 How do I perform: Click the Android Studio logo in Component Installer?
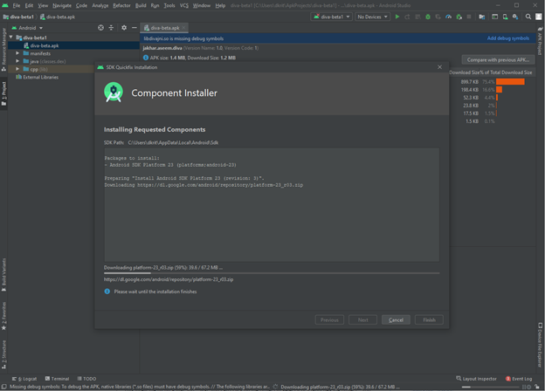[114, 93]
